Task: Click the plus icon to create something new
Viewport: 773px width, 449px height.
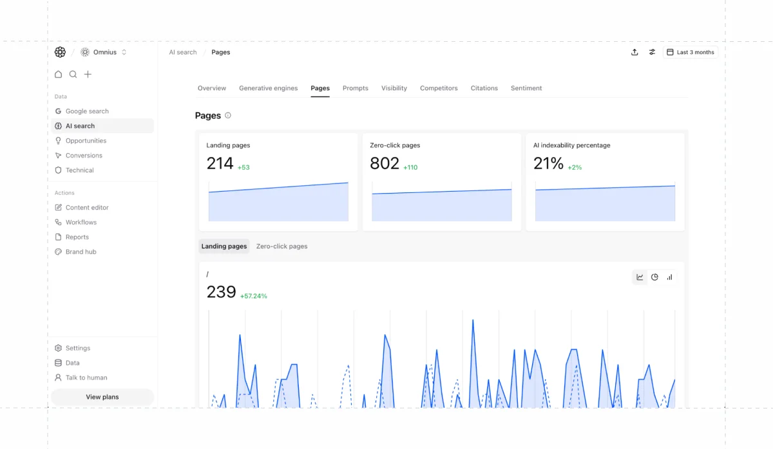Action: click(x=88, y=74)
